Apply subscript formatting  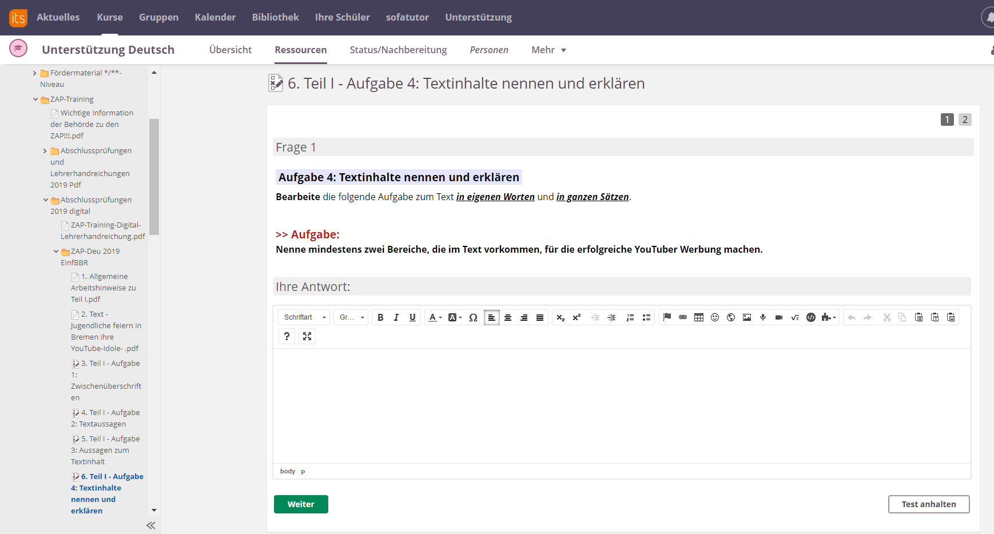coord(560,317)
